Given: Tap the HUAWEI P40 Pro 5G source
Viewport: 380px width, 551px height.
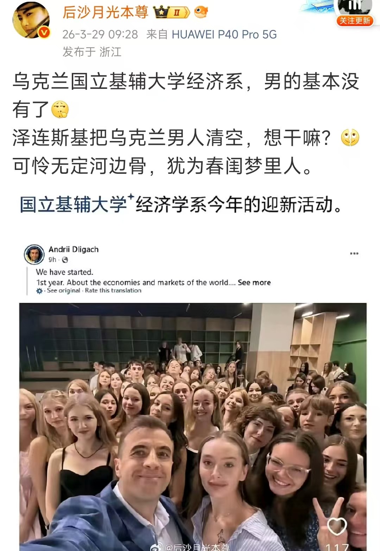Looking at the screenshot, I should [224, 34].
